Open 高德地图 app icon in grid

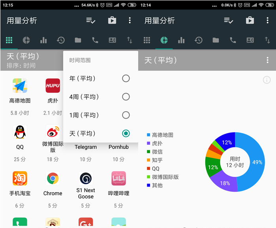pyautogui.click(x=20, y=86)
